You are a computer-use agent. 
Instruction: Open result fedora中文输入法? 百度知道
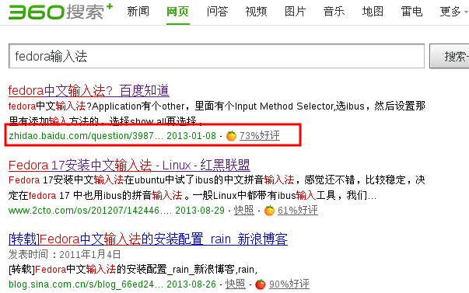[89, 91]
